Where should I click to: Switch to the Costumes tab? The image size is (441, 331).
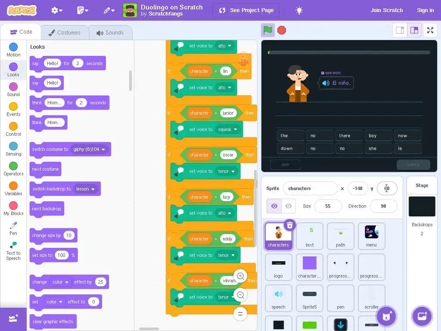65,33
